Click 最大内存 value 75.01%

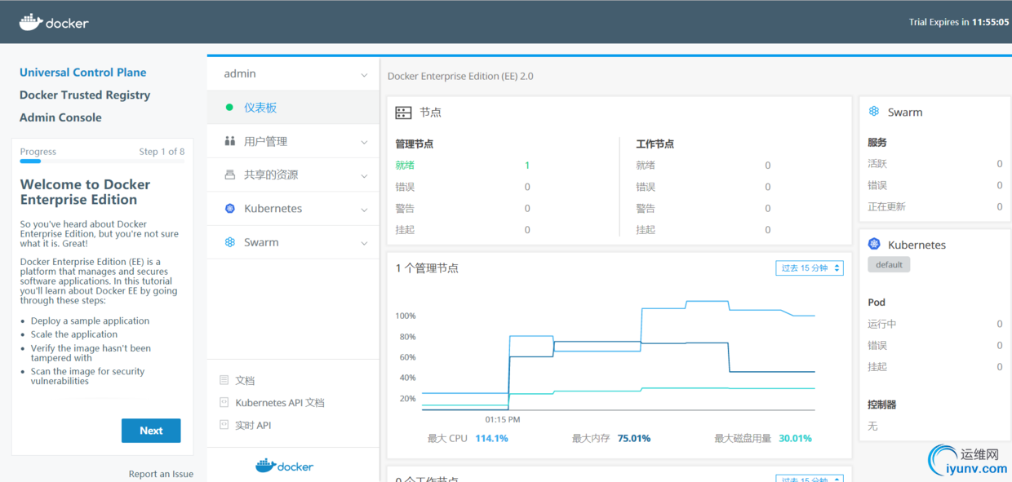634,438
